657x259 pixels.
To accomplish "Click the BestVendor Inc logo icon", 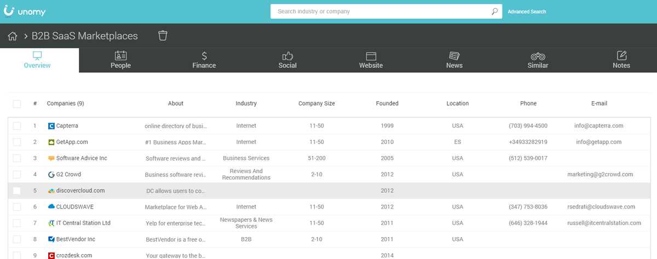I will click(51, 239).
